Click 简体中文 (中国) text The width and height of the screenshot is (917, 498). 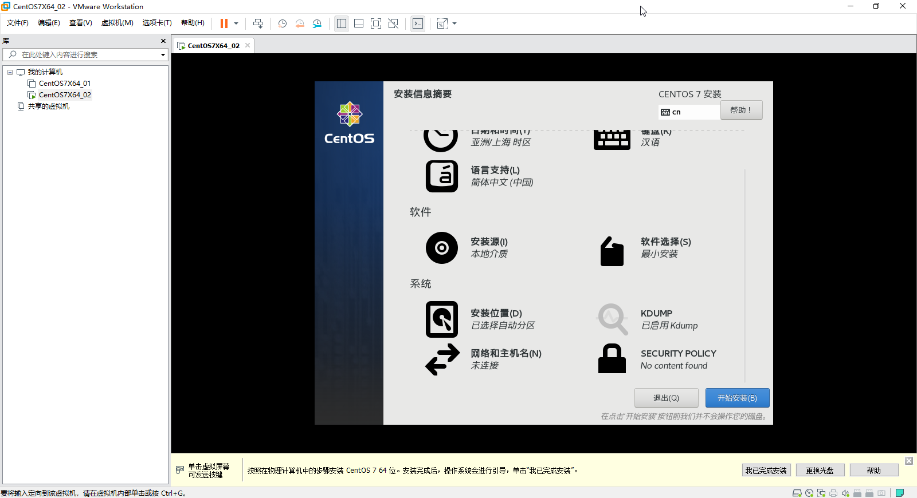pyautogui.click(x=502, y=183)
